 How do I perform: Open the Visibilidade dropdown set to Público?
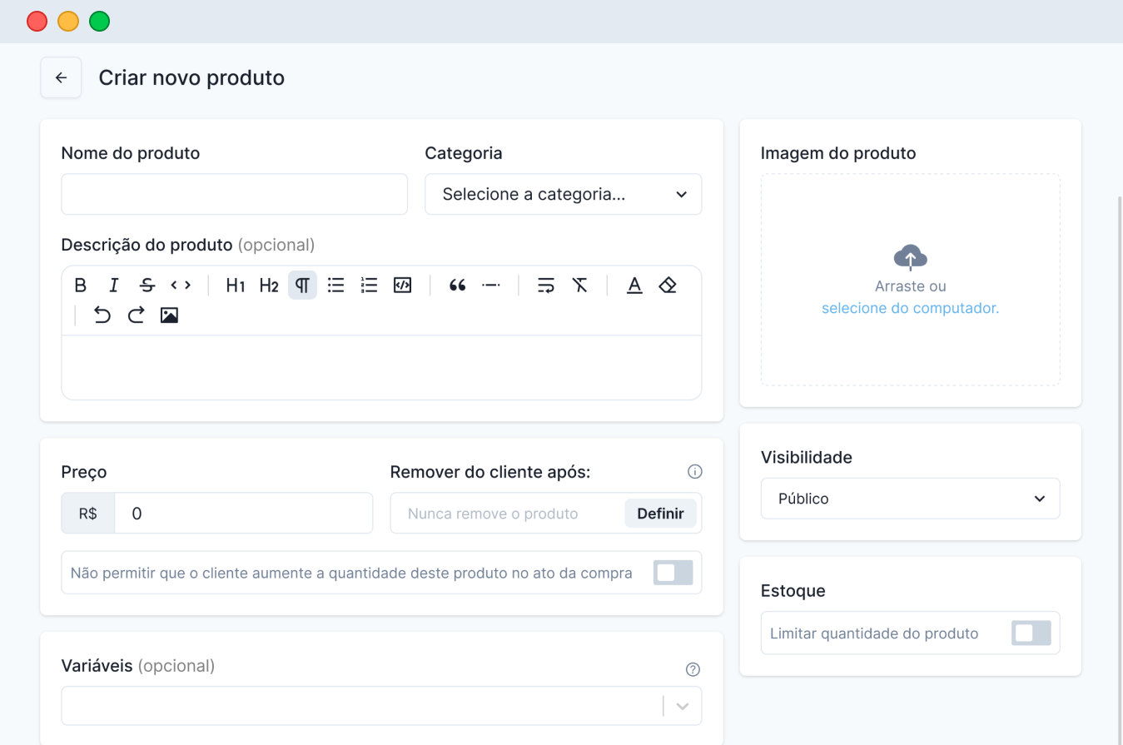click(911, 499)
